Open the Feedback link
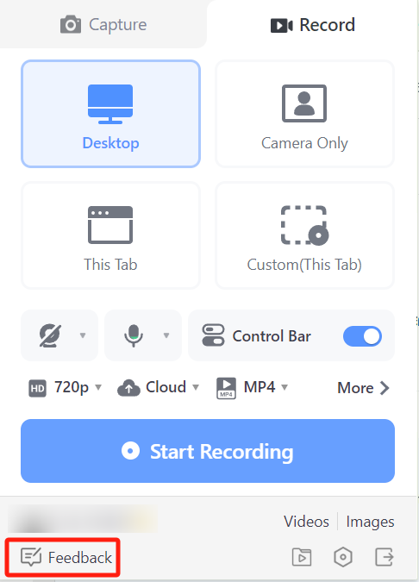Viewport: 419px width, 582px height. tap(66, 557)
